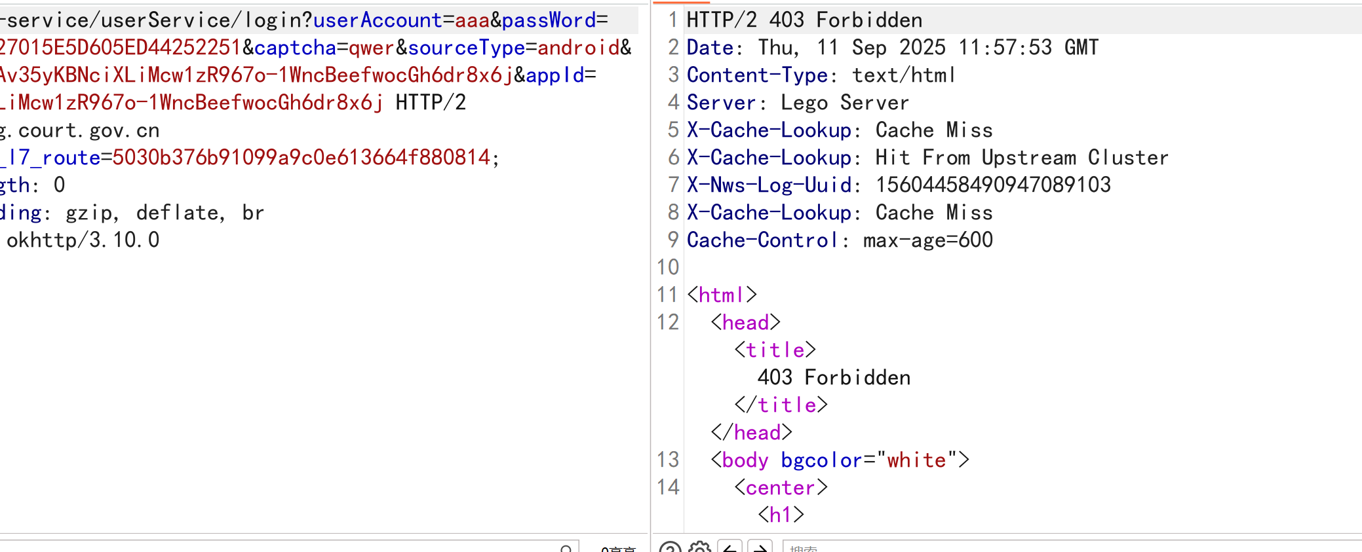Click the userAccount parameter in request
The height and width of the screenshot is (552, 1362).
click(x=378, y=20)
